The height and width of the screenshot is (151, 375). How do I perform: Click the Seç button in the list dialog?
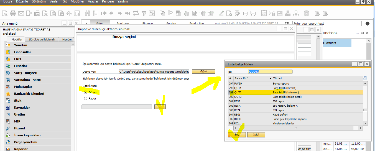236,135
